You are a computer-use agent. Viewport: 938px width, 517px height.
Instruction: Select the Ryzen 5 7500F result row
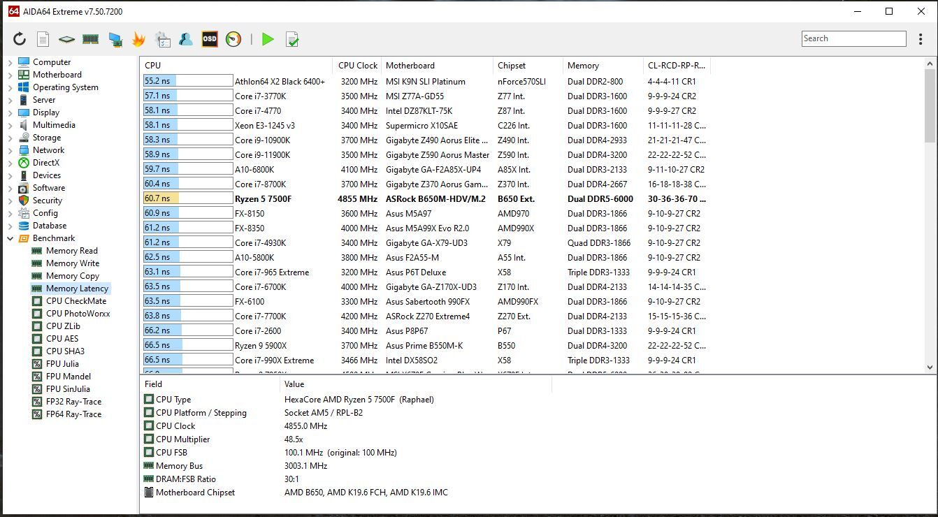click(x=426, y=198)
